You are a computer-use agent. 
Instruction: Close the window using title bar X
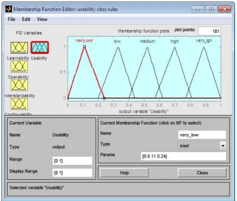click(x=225, y=9)
